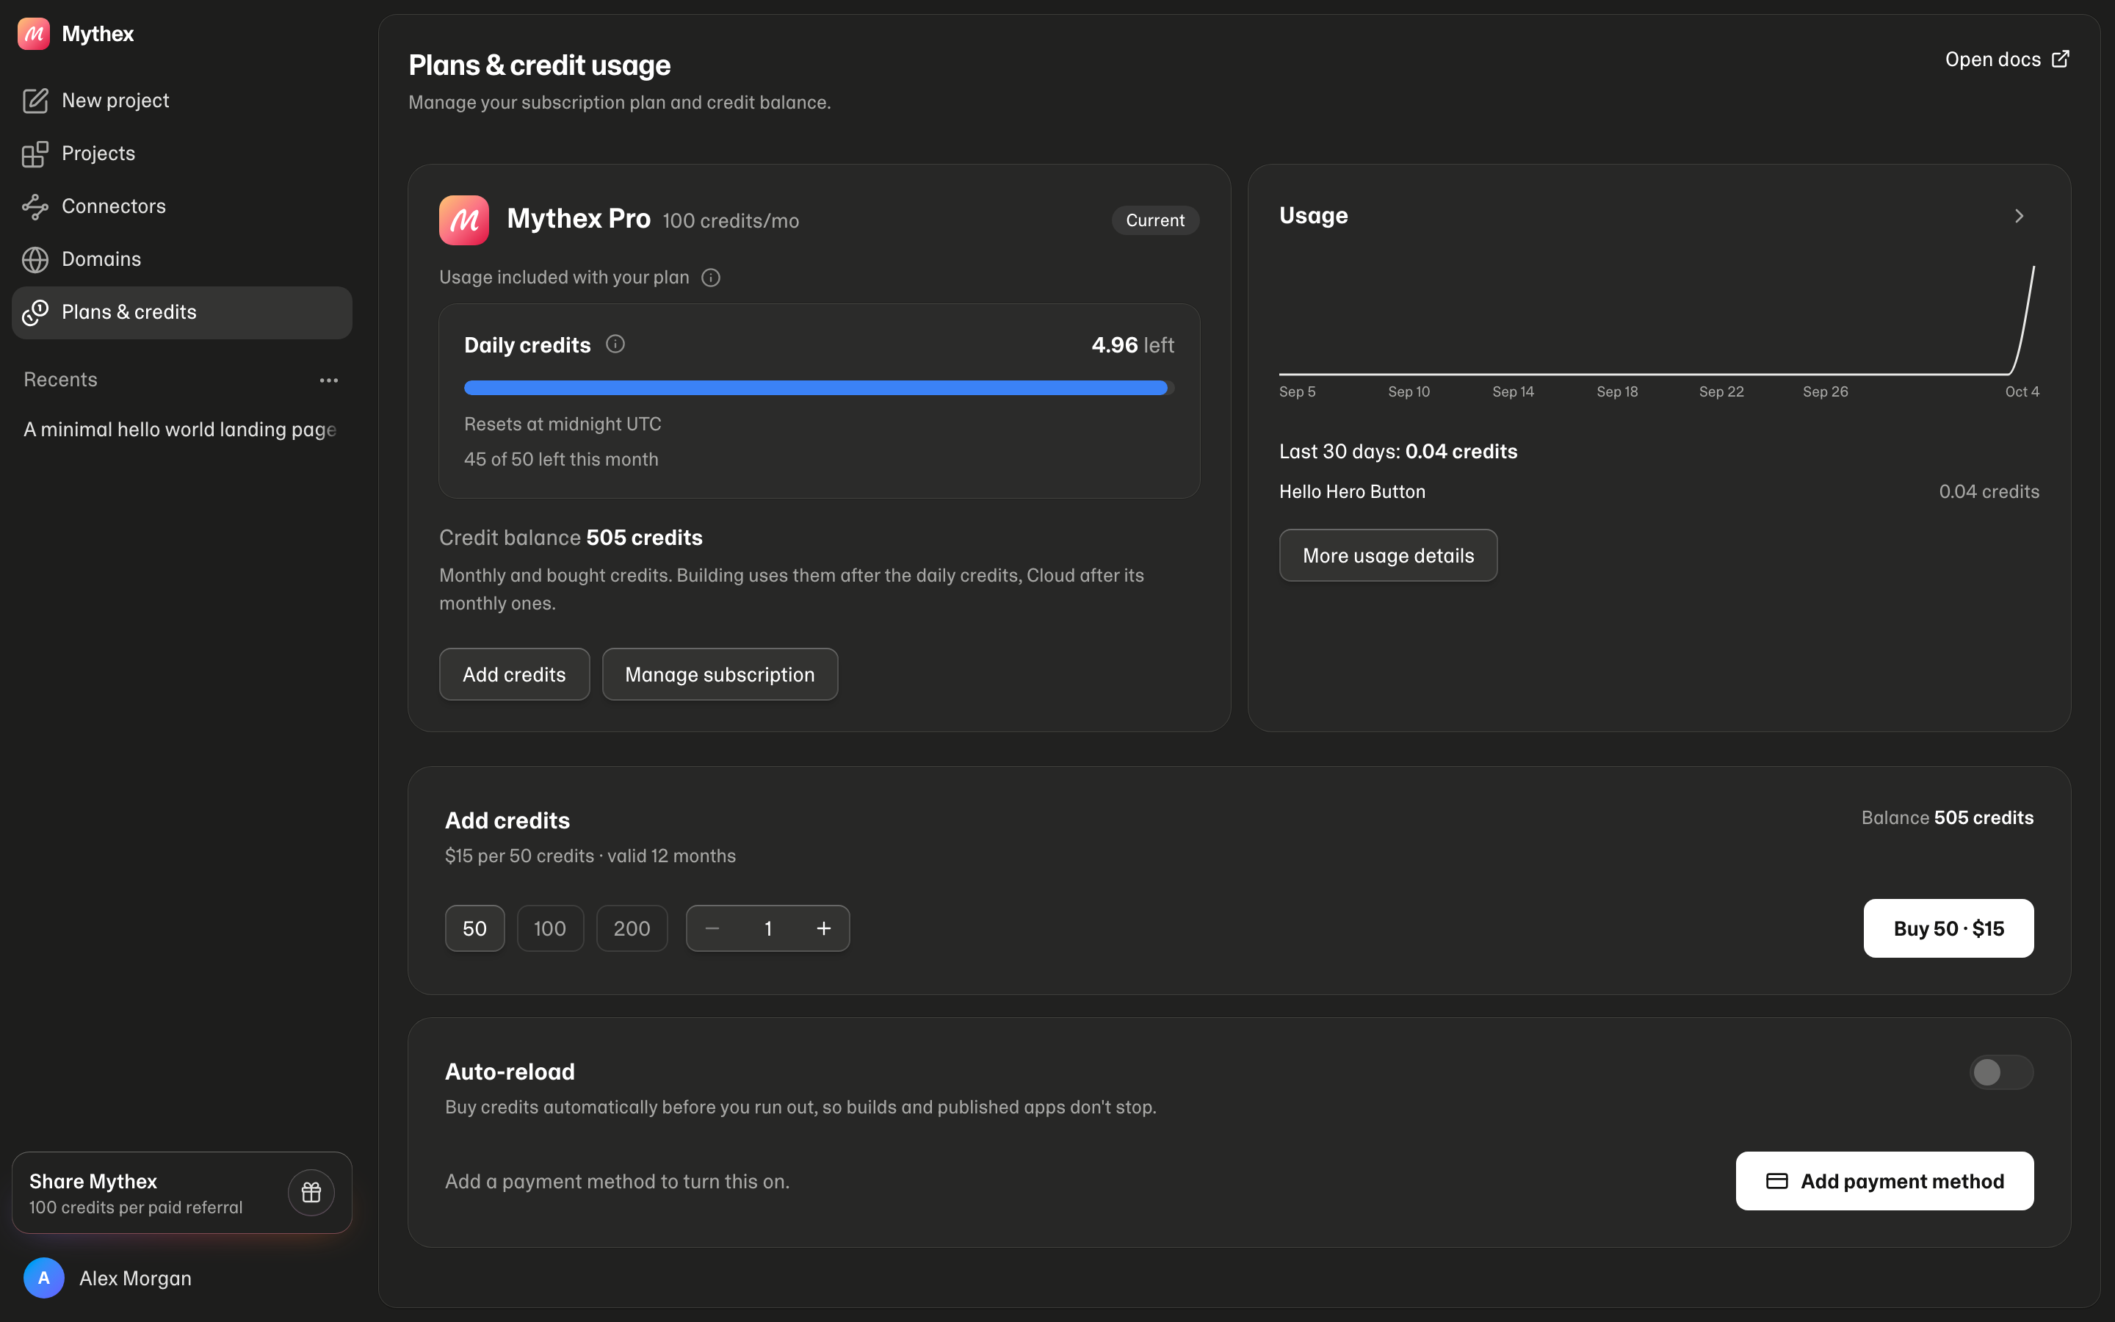The image size is (2115, 1322).
Task: Click the Domains globe icon
Action: click(35, 260)
